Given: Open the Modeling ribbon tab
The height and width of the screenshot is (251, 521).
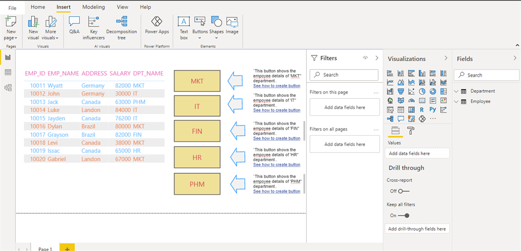Looking at the screenshot, I should click(94, 7).
